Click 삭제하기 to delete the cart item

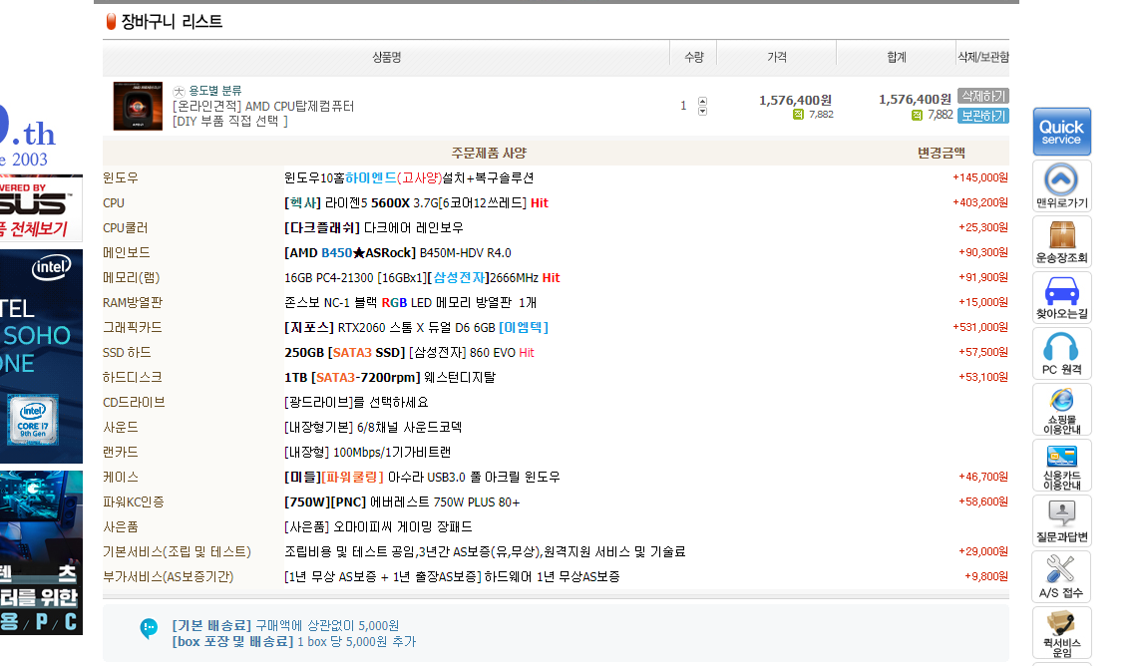(x=983, y=97)
